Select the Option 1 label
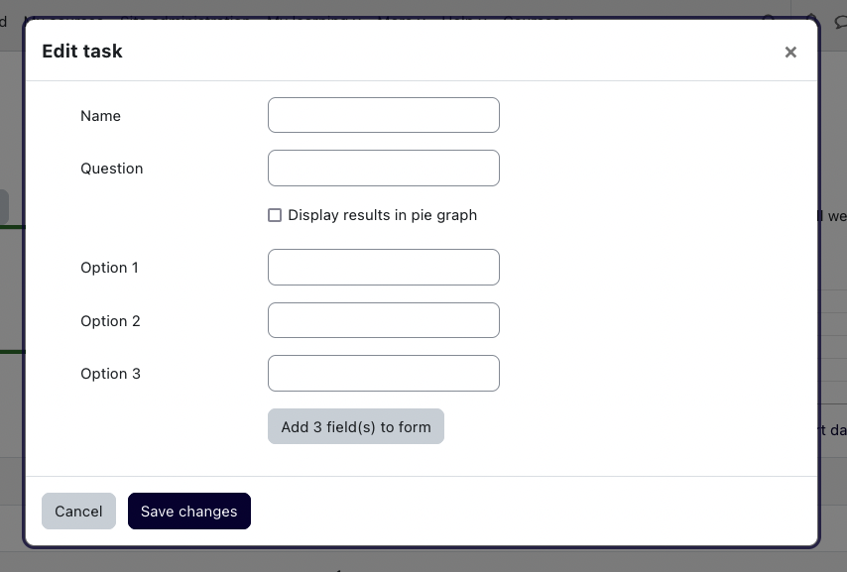Image resolution: width=847 pixels, height=572 pixels. click(110, 268)
